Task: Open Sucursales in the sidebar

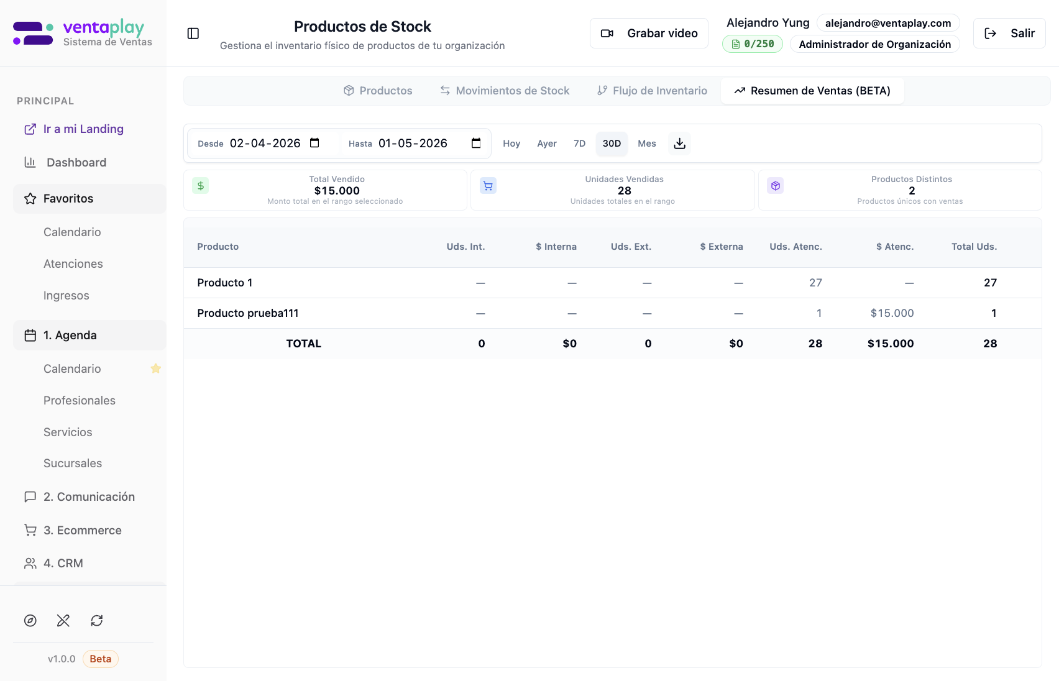Action: (x=73, y=464)
